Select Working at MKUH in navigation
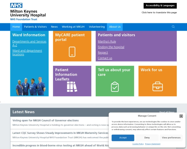This screenshot has height=149, width=187. [x=73, y=27]
